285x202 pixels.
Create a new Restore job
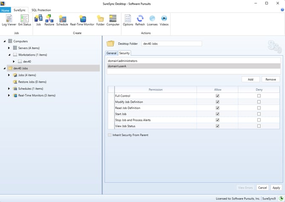pyautogui.click(x=49, y=20)
